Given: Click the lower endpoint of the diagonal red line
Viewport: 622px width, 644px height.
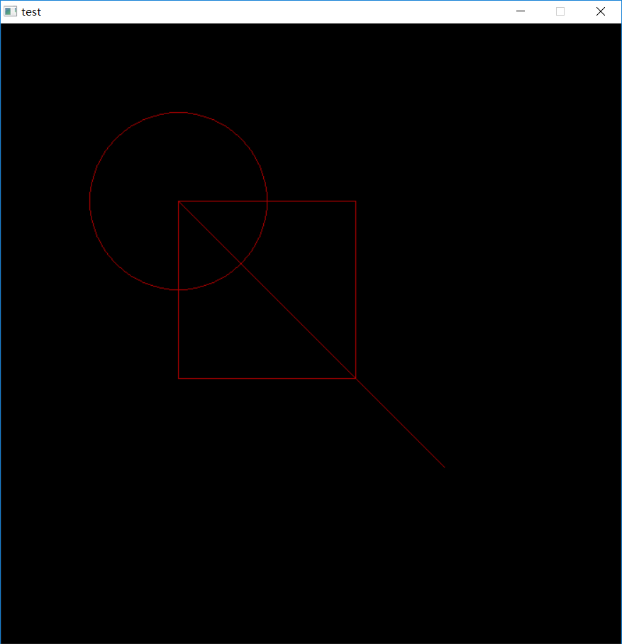Looking at the screenshot, I should [x=445, y=467].
